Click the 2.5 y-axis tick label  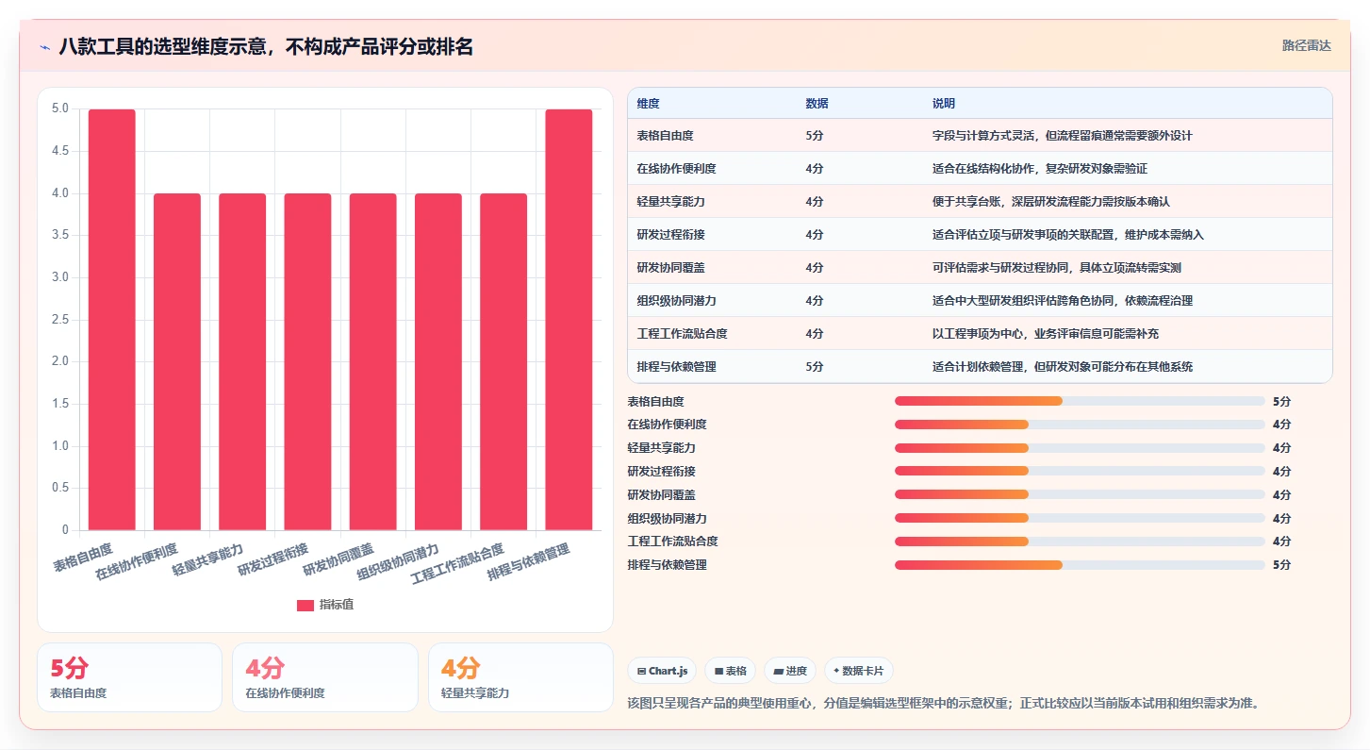coord(60,319)
